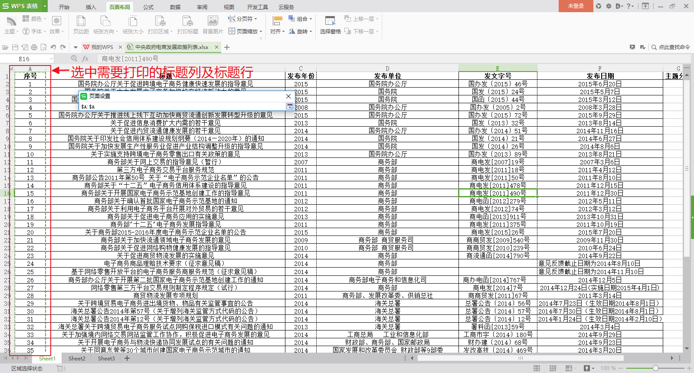Add a new sheet with plus button
694x373 pixels.
click(127, 359)
